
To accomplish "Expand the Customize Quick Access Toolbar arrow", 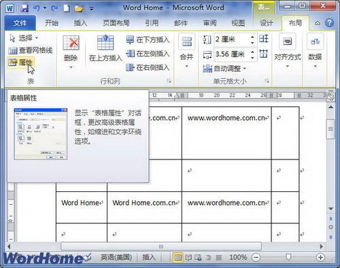I will tap(91, 9).
